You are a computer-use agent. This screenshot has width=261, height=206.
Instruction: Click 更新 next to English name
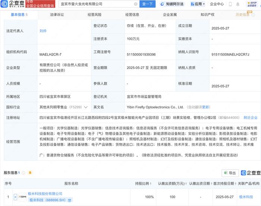click(205, 107)
